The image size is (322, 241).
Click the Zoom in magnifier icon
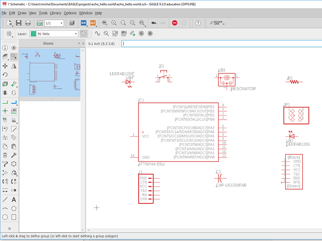coord(114,23)
